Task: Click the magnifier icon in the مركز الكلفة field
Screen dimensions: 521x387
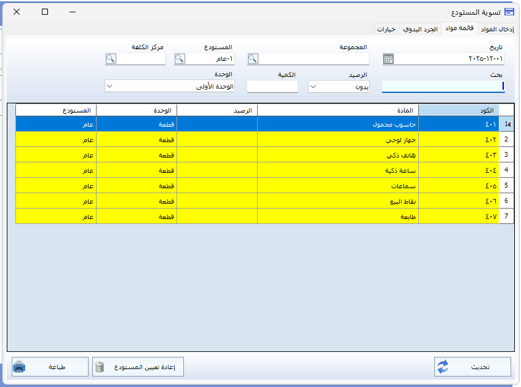Action: [x=111, y=59]
